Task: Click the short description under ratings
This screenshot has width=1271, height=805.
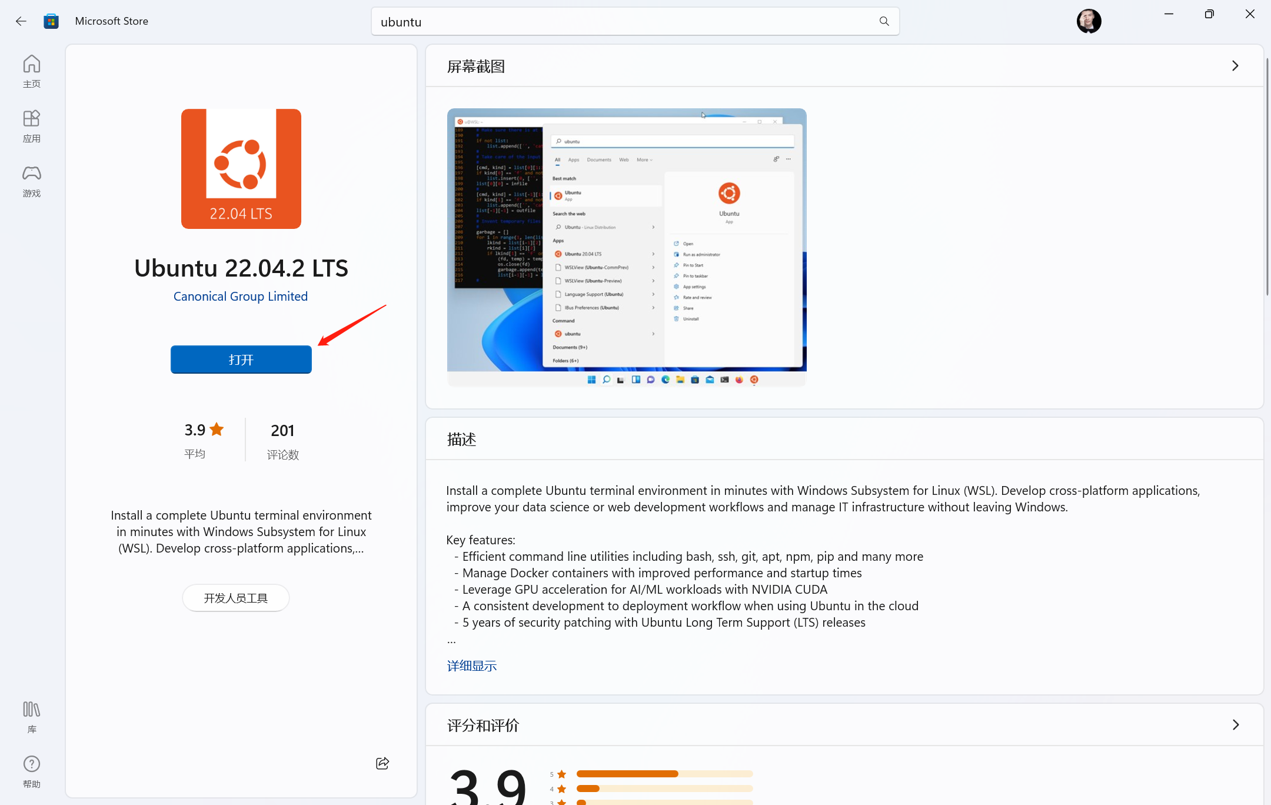Action: 241,532
